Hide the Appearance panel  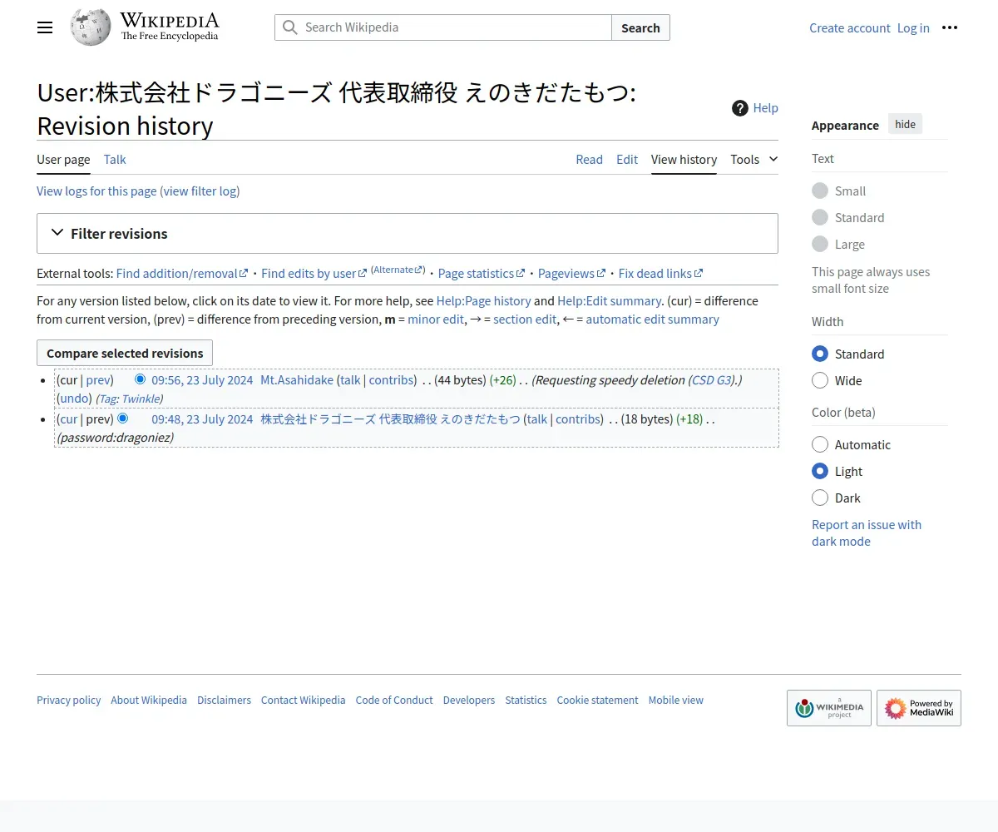click(905, 125)
